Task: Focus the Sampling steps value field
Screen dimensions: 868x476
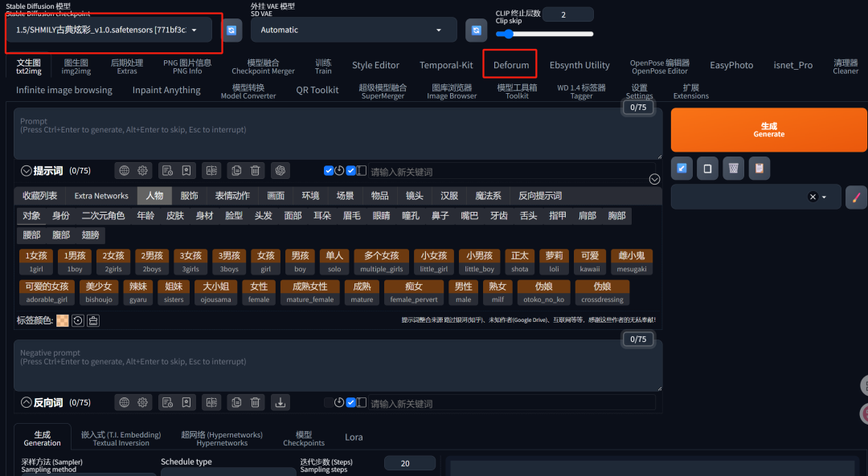Action: pos(410,463)
